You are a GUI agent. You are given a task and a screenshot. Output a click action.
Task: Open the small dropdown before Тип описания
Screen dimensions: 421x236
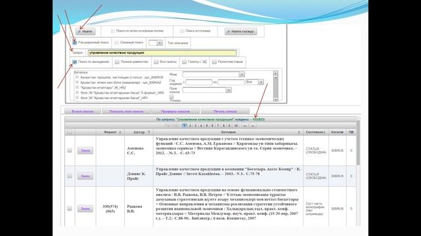click(x=155, y=43)
